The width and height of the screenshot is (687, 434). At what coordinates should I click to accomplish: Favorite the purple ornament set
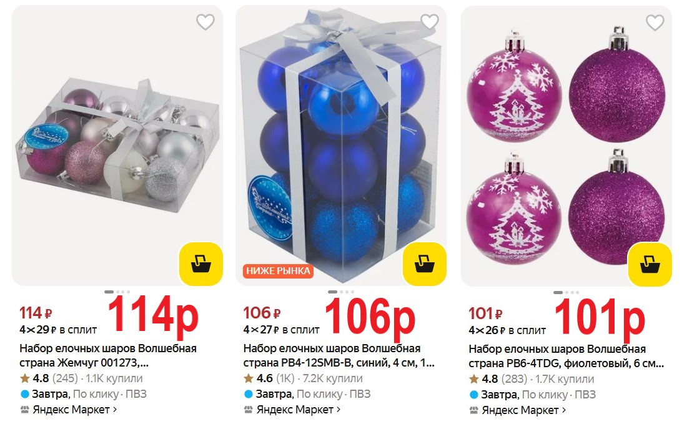(655, 22)
